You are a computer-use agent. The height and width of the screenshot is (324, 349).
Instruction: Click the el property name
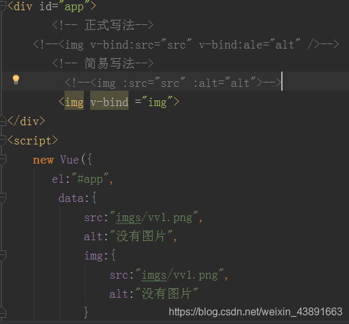pos(58,179)
